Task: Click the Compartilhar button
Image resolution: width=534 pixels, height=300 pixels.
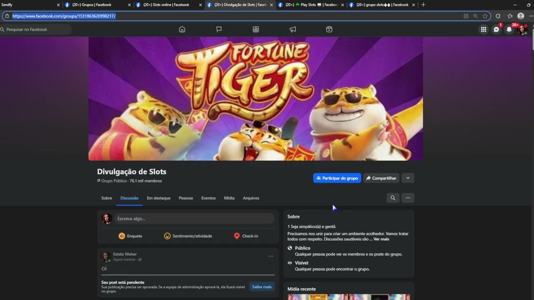Action: tap(381, 178)
